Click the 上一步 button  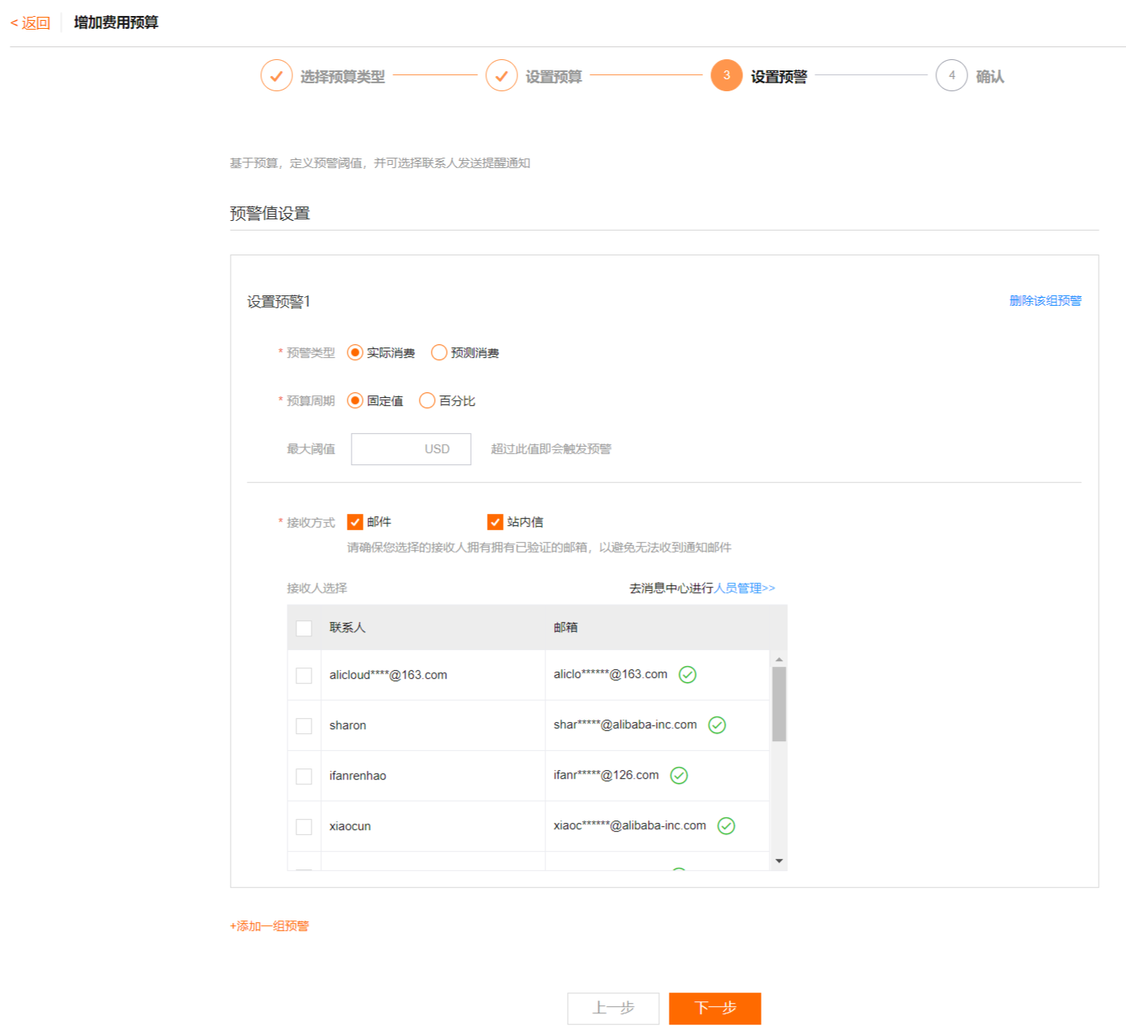point(613,1009)
